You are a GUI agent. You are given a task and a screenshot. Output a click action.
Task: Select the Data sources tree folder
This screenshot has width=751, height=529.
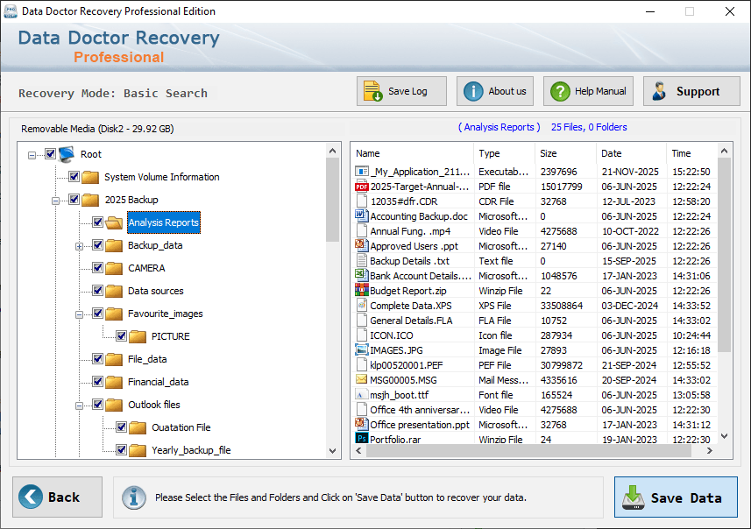point(156,291)
